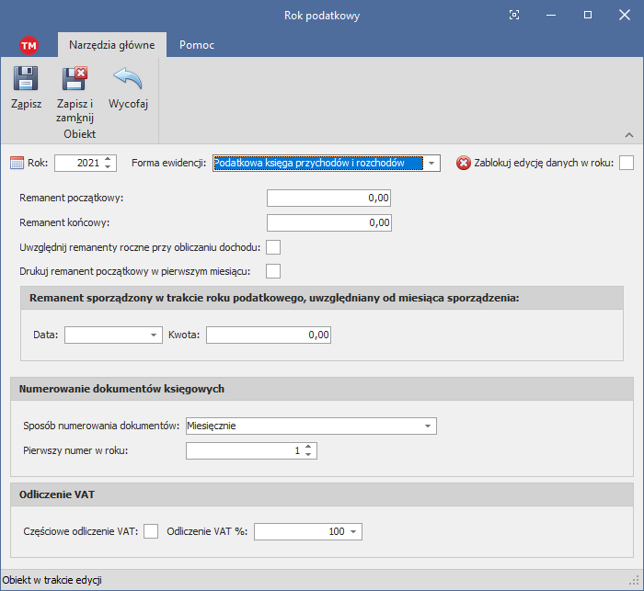Viewport: 644px width, 591px height.
Task: Select the Narzędzia główne tab
Action: coord(111,44)
